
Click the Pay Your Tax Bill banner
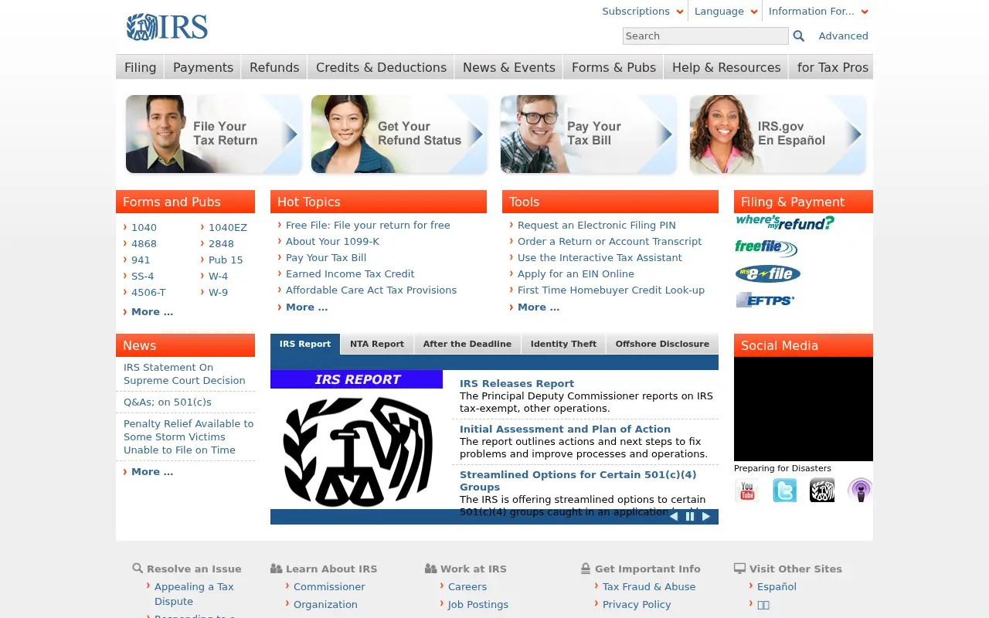point(588,134)
